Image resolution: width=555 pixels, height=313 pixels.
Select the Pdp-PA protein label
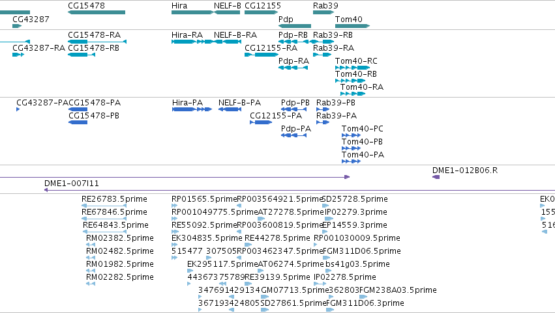[296, 129]
